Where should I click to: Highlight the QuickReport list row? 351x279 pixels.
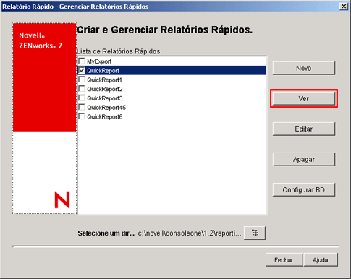[x=172, y=70]
